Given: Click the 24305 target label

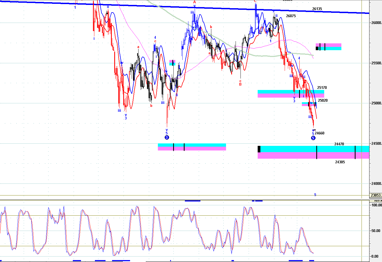Looking at the screenshot, I should click(340, 162).
